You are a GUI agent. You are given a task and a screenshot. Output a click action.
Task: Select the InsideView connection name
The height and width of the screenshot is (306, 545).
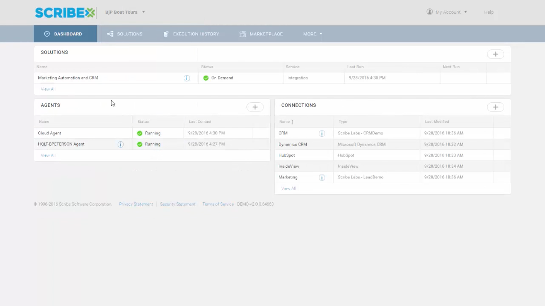(x=289, y=166)
